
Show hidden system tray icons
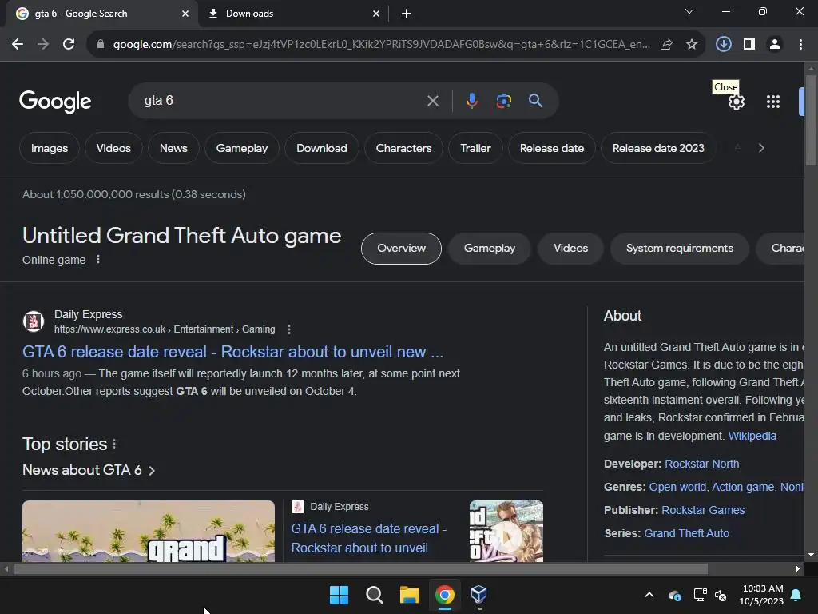point(649,595)
